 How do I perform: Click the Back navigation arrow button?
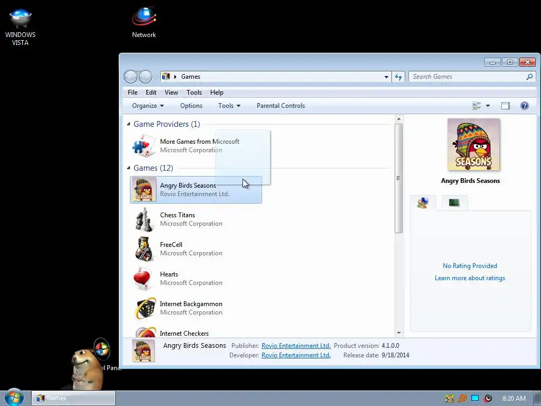[131, 77]
